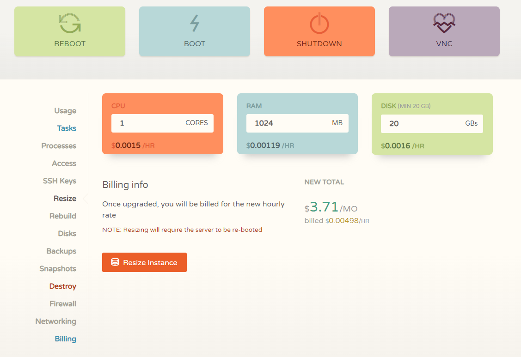This screenshot has height=357, width=521.
Task: Switch to the Rebuild section
Action: [x=63, y=216]
